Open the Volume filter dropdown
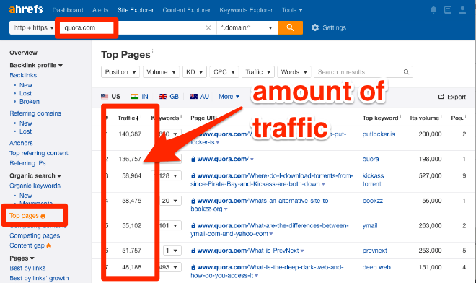The image size is (476, 283). tap(161, 72)
